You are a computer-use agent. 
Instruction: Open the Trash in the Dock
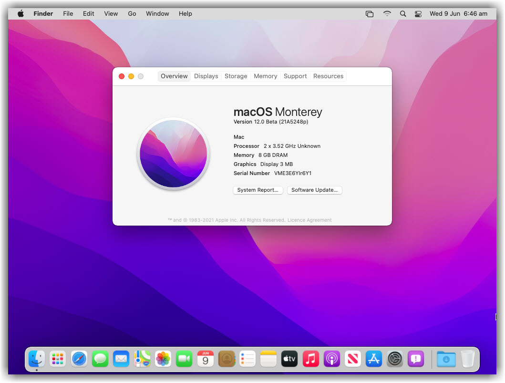468,359
